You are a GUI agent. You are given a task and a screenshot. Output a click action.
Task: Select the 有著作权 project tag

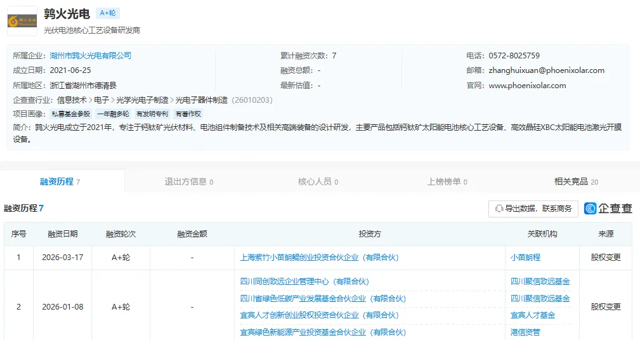tap(188, 114)
